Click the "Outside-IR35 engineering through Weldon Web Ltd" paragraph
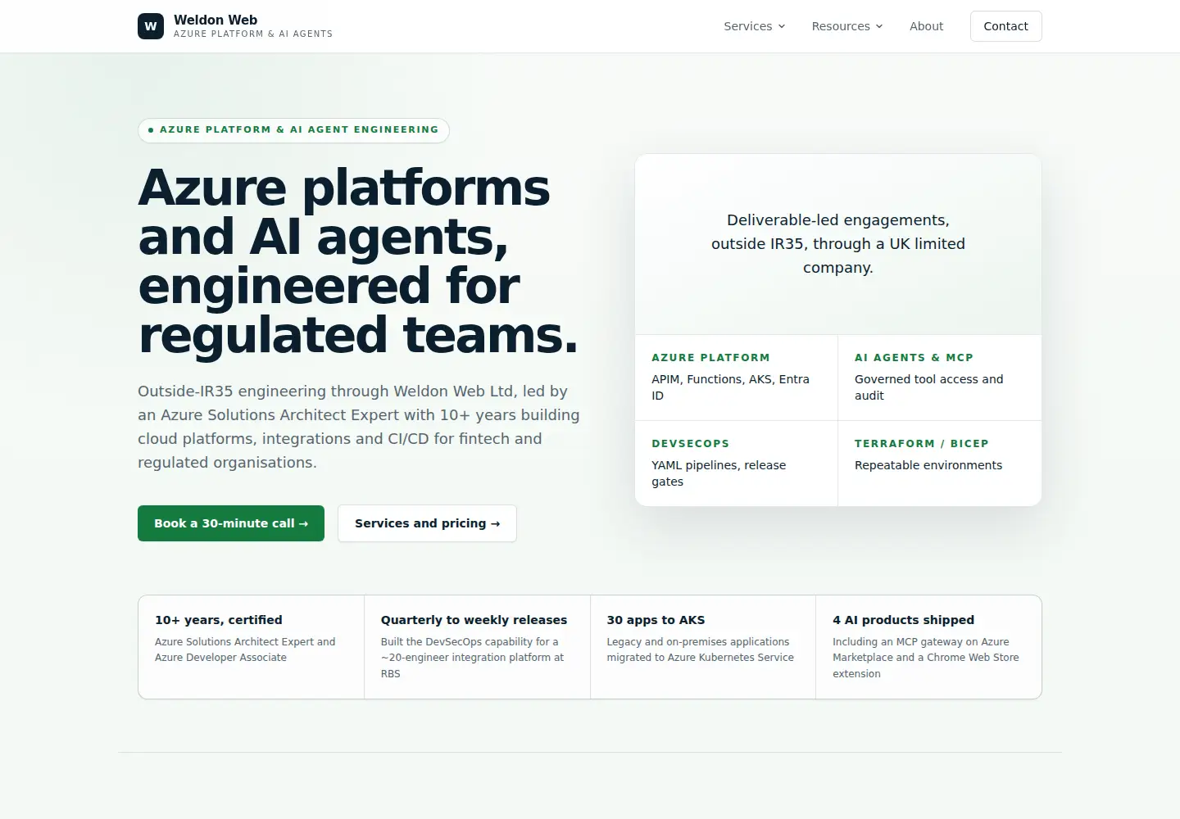 [x=359, y=427]
